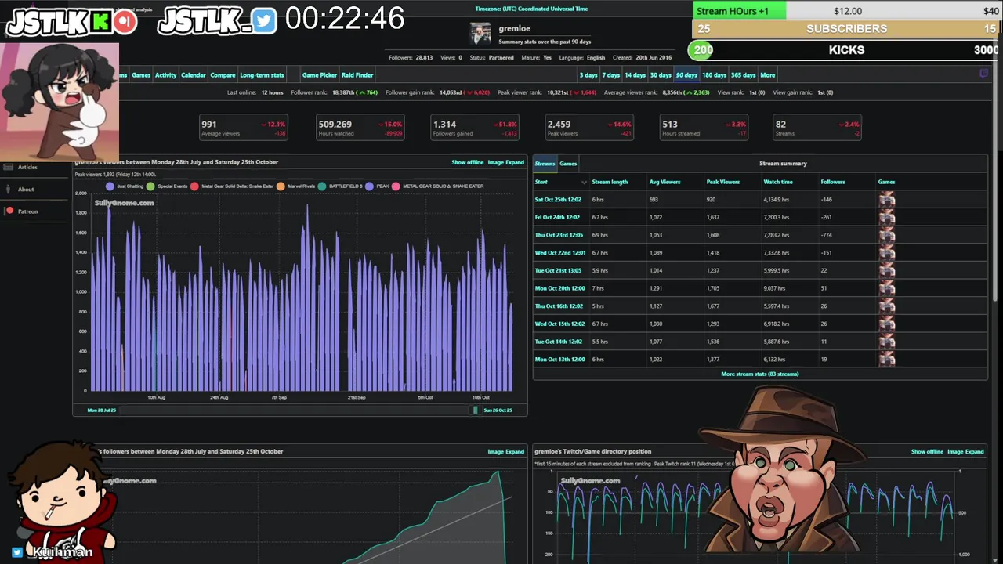Select the 30 days range

click(661, 75)
